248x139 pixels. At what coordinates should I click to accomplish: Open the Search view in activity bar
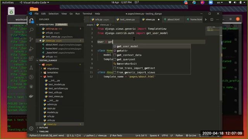pyautogui.click(x=31, y=30)
